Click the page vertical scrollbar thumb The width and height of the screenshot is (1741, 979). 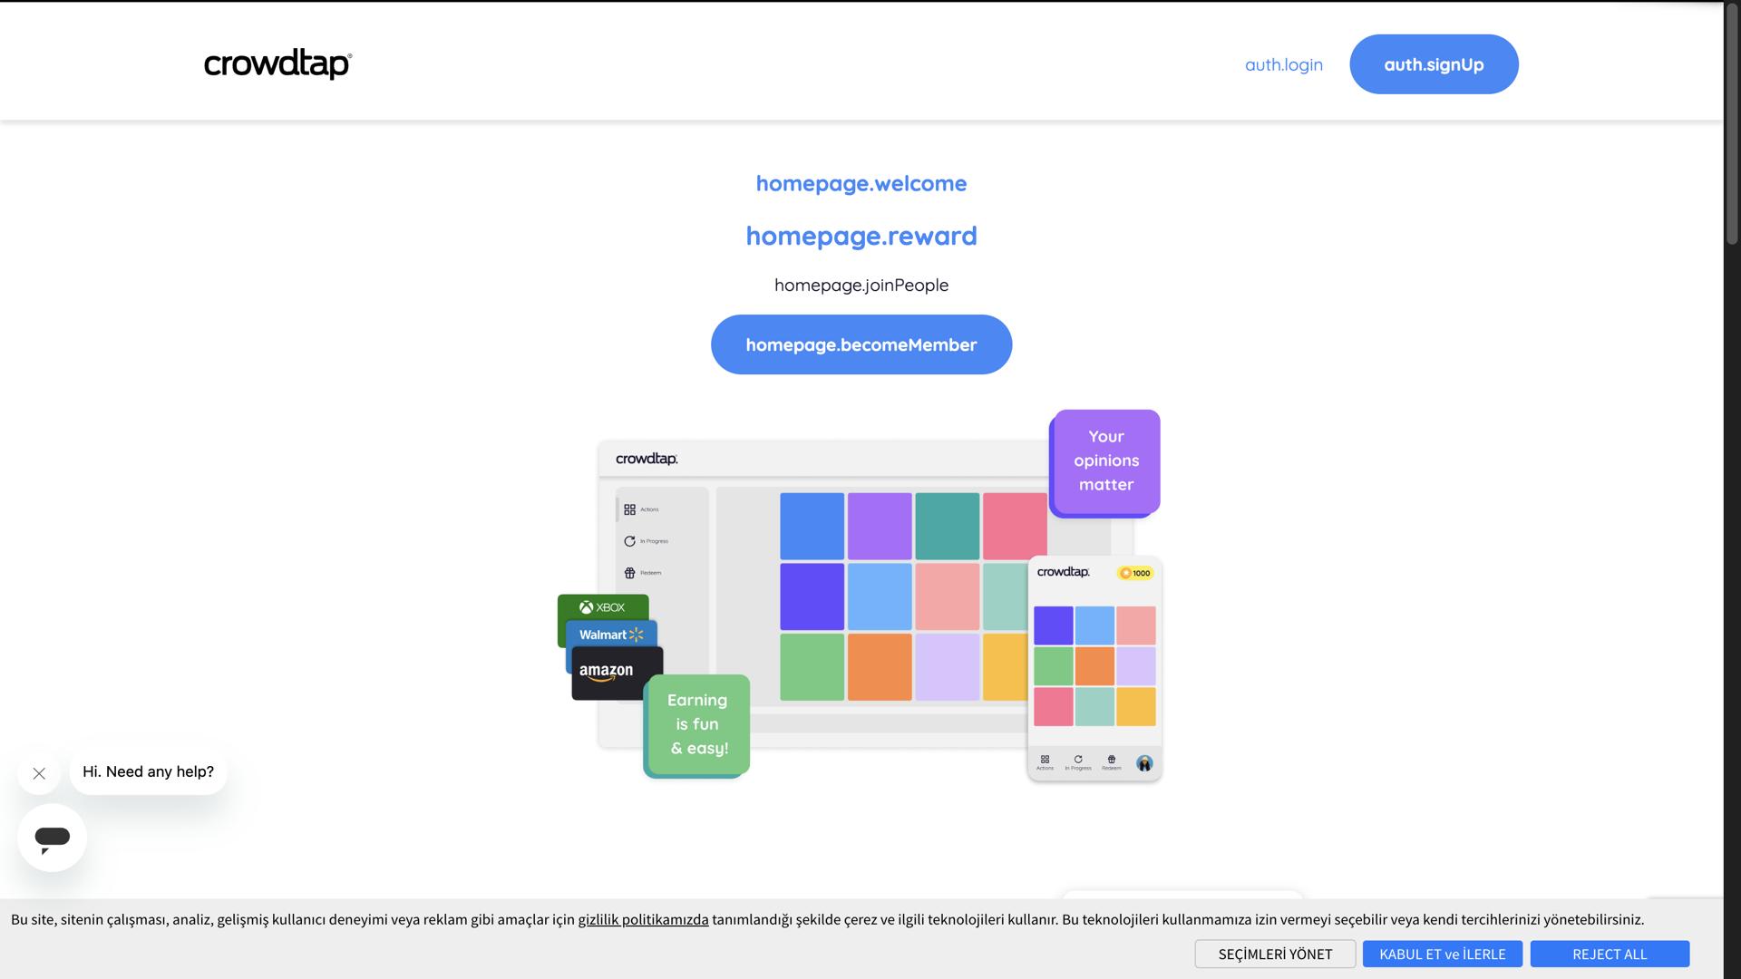[x=1731, y=122]
